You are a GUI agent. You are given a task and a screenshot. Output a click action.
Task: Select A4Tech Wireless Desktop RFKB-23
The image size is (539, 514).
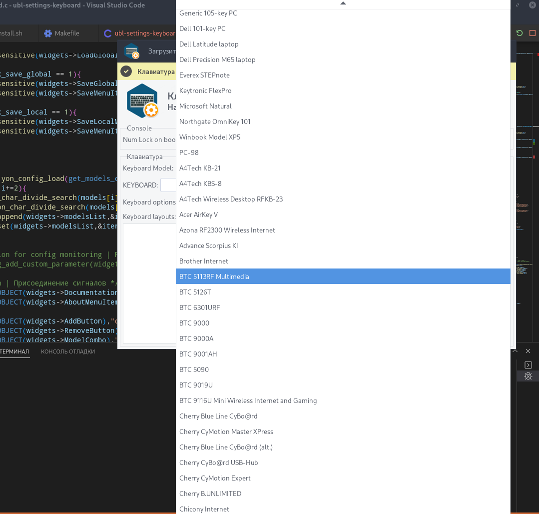click(x=343, y=199)
